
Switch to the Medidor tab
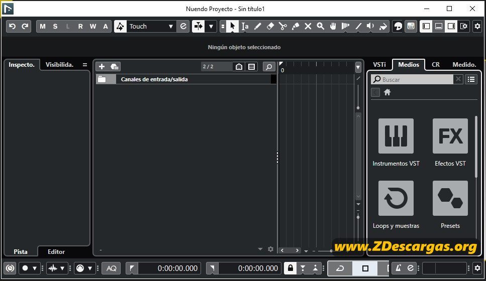(x=464, y=65)
